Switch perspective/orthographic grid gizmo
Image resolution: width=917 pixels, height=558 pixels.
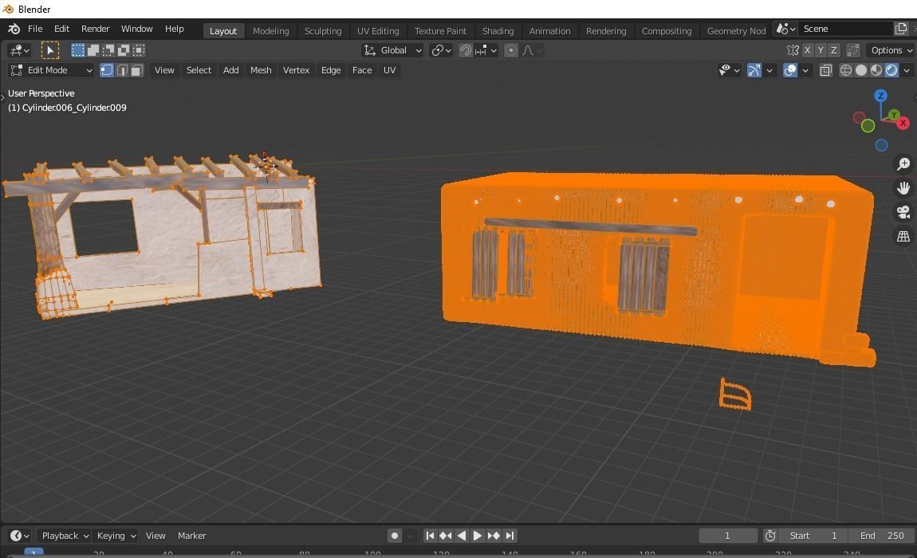(x=903, y=236)
